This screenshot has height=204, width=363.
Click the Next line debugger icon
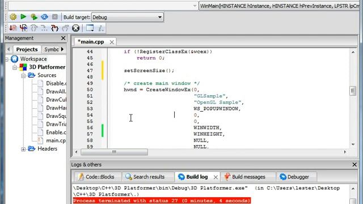click(x=34, y=28)
